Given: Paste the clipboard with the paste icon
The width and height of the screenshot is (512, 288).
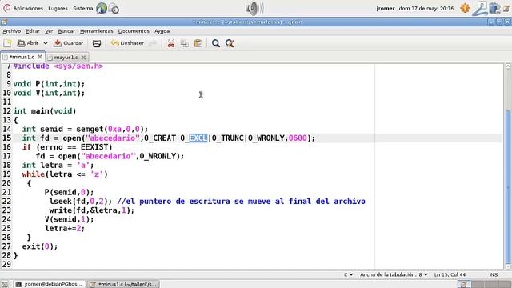Looking at the screenshot, I should 198,43.
